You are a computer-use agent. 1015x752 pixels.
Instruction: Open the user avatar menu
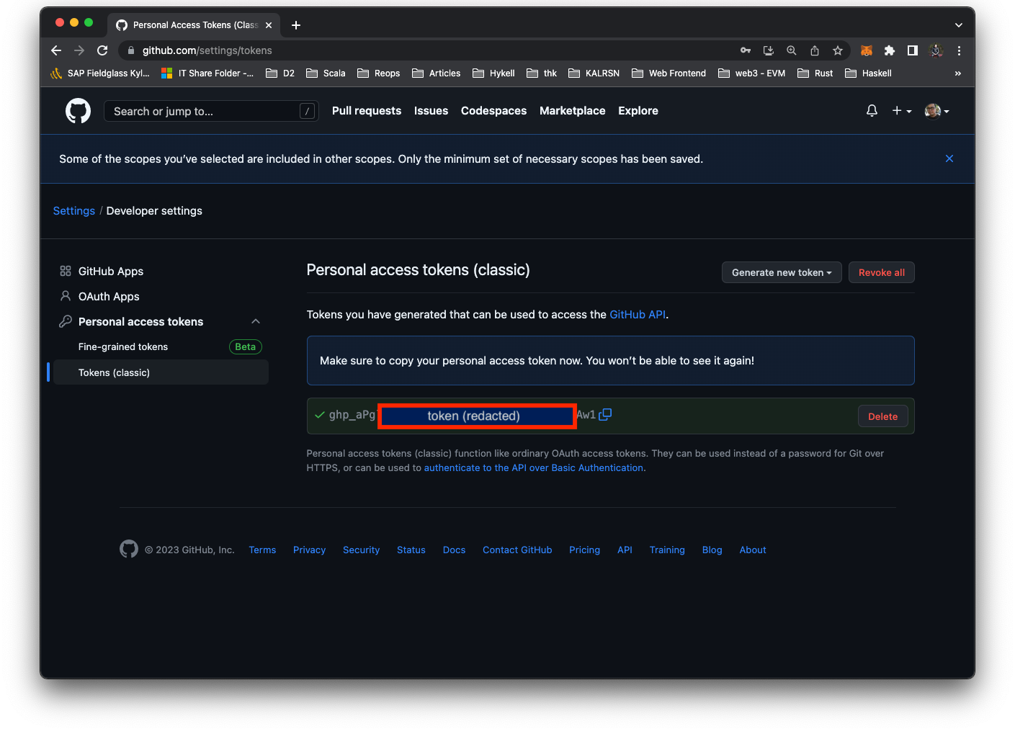coord(936,111)
